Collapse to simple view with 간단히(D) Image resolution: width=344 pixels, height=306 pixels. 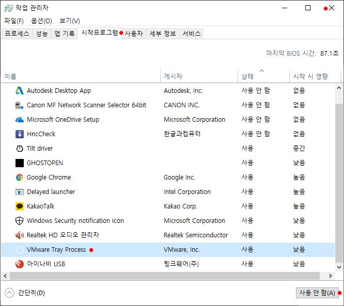(25, 293)
